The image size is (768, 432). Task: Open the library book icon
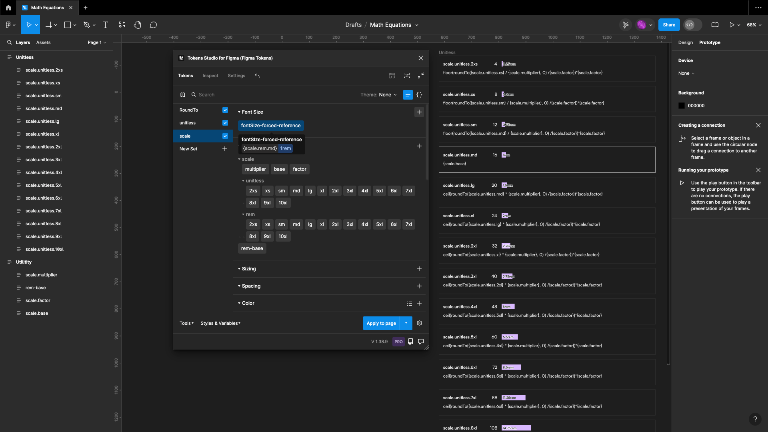pyautogui.click(x=715, y=25)
